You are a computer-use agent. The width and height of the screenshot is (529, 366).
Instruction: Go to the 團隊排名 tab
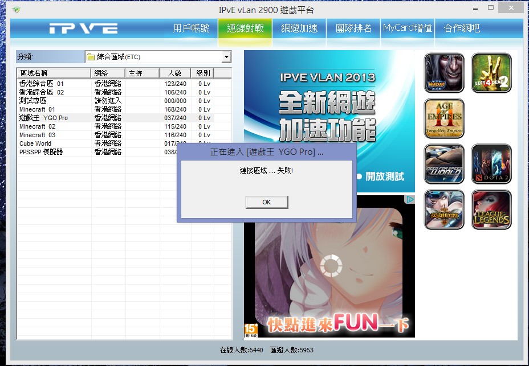[353, 28]
